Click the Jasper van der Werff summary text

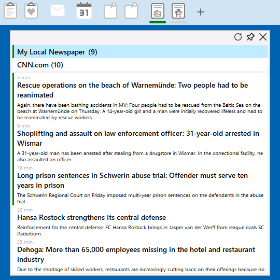(x=141, y=231)
